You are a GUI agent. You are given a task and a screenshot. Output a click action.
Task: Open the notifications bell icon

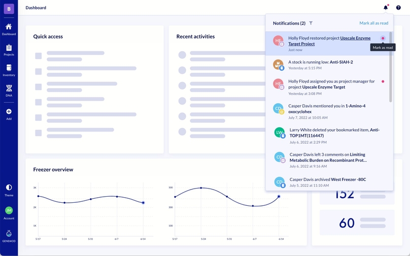pyautogui.click(x=386, y=8)
